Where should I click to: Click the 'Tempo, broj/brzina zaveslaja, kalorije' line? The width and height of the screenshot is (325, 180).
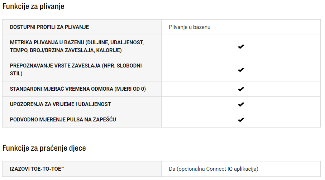click(66, 50)
